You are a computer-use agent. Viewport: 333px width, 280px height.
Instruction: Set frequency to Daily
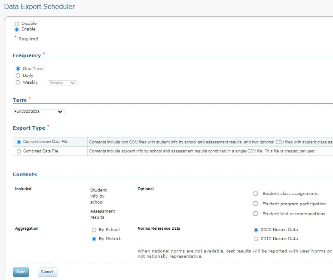18,76
